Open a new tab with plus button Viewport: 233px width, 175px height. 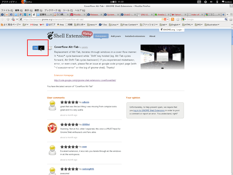[x=223, y=15]
